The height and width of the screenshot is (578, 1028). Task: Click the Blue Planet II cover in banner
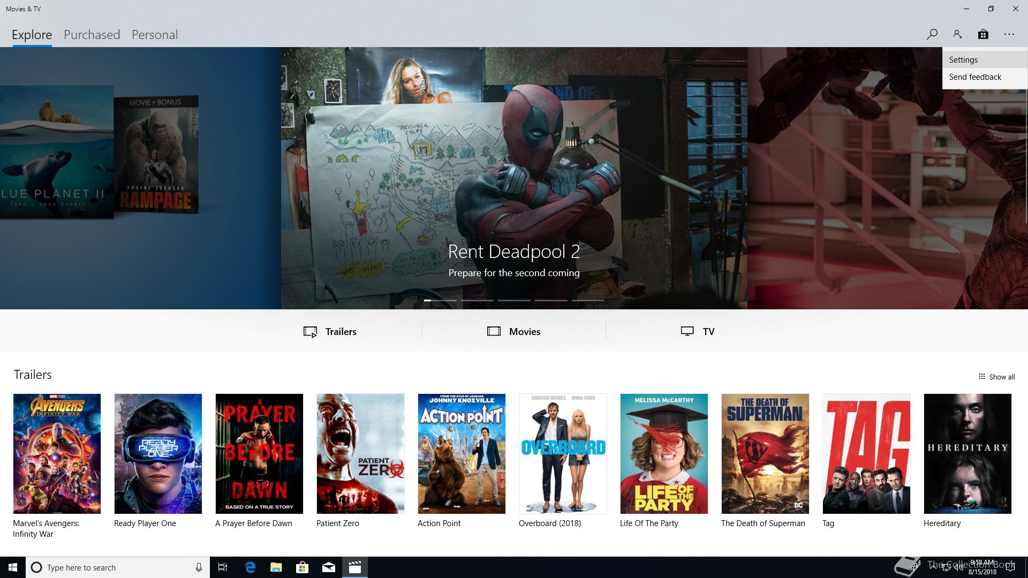click(57, 153)
